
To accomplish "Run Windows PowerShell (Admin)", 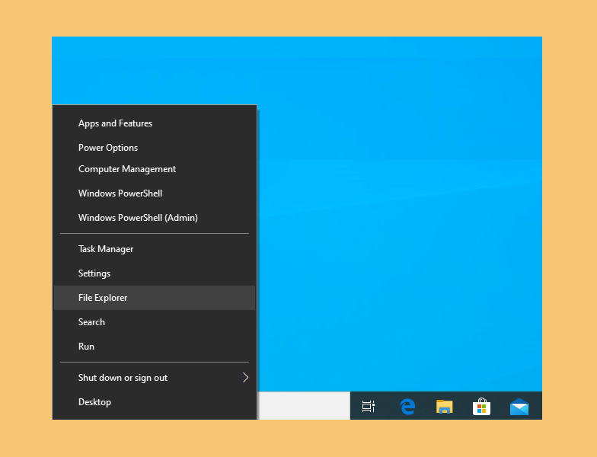I will click(x=154, y=218).
